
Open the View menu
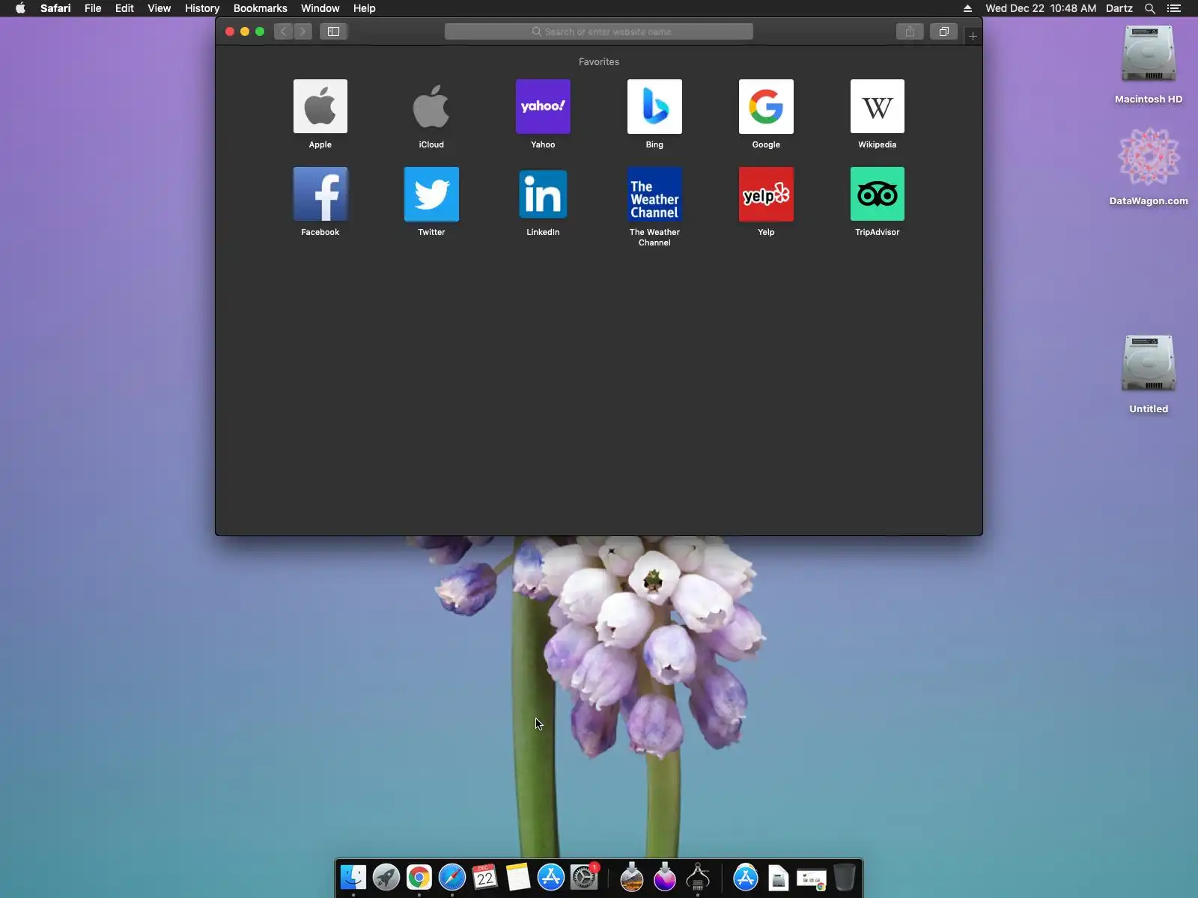[159, 8]
